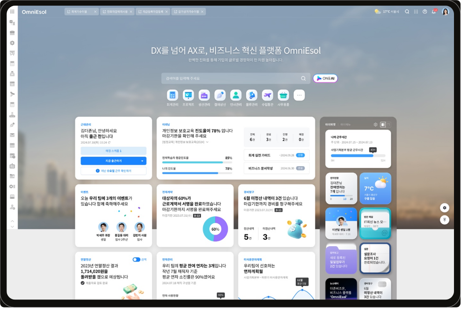The image size is (461, 314).
Task: Open the notification bell with red badge
Action: pyautogui.click(x=434, y=12)
